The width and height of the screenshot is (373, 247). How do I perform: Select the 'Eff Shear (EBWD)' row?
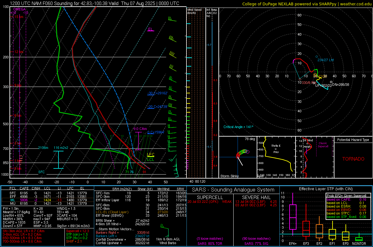pyautogui.click(x=141, y=215)
